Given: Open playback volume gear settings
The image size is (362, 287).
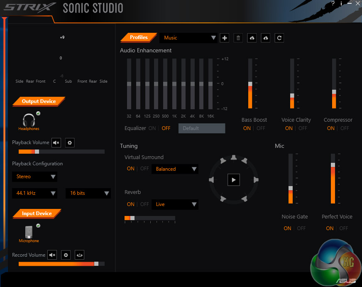Looking at the screenshot, I should (70, 143).
